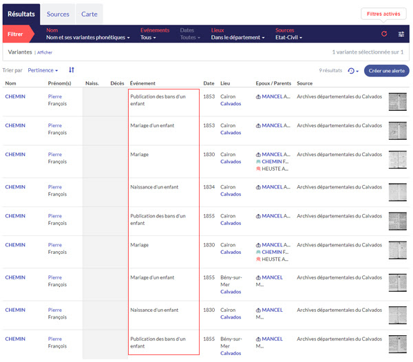Click spouse rings icon in 1834 birth row

pyautogui.click(x=258, y=187)
